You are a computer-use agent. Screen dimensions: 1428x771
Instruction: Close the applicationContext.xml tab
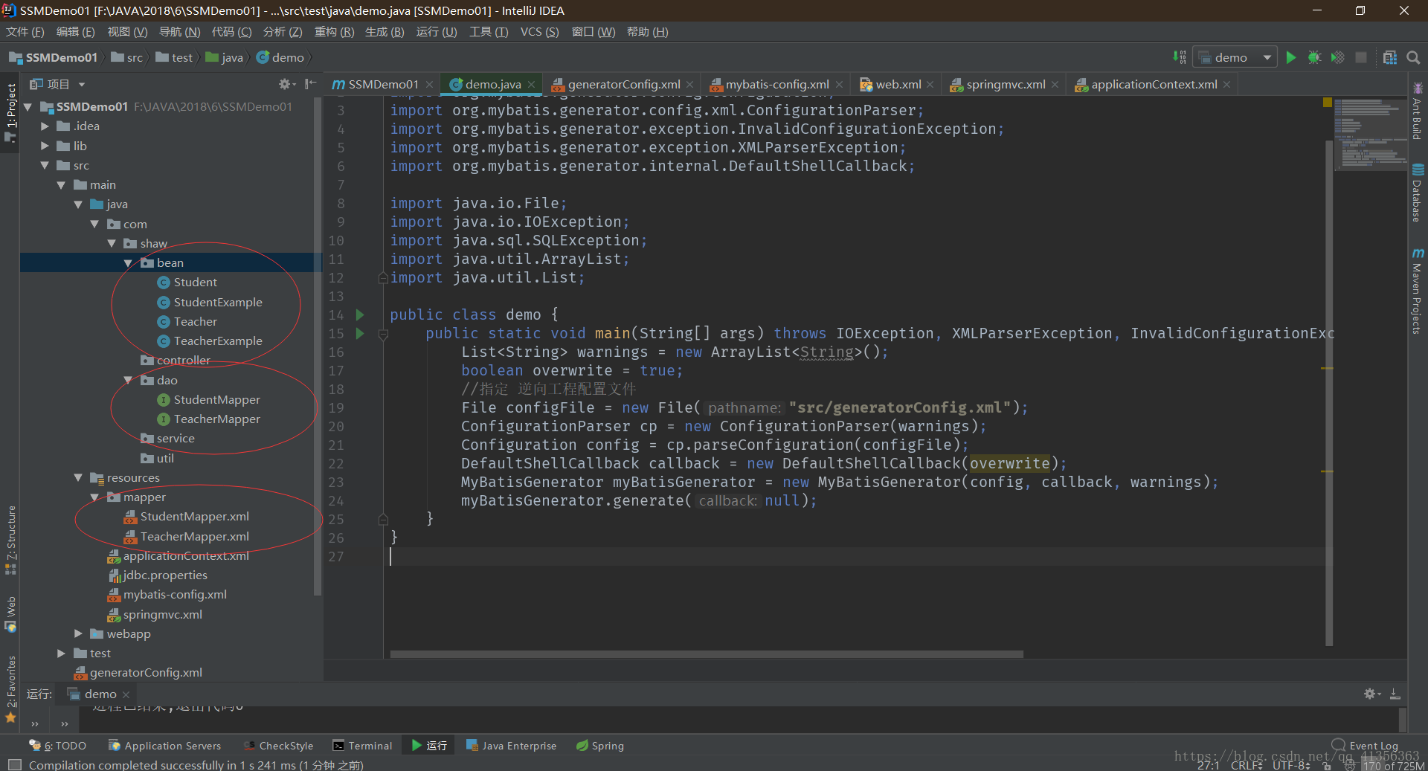click(x=1226, y=85)
